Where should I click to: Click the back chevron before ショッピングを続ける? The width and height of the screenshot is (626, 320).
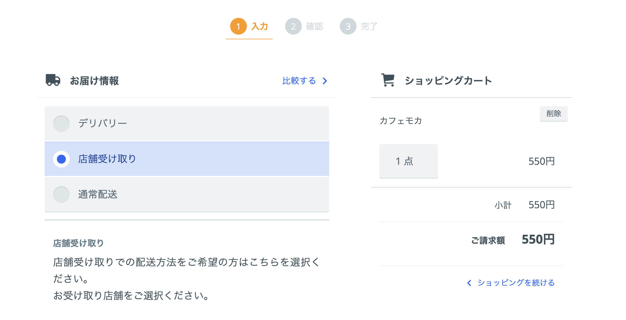[x=469, y=283]
